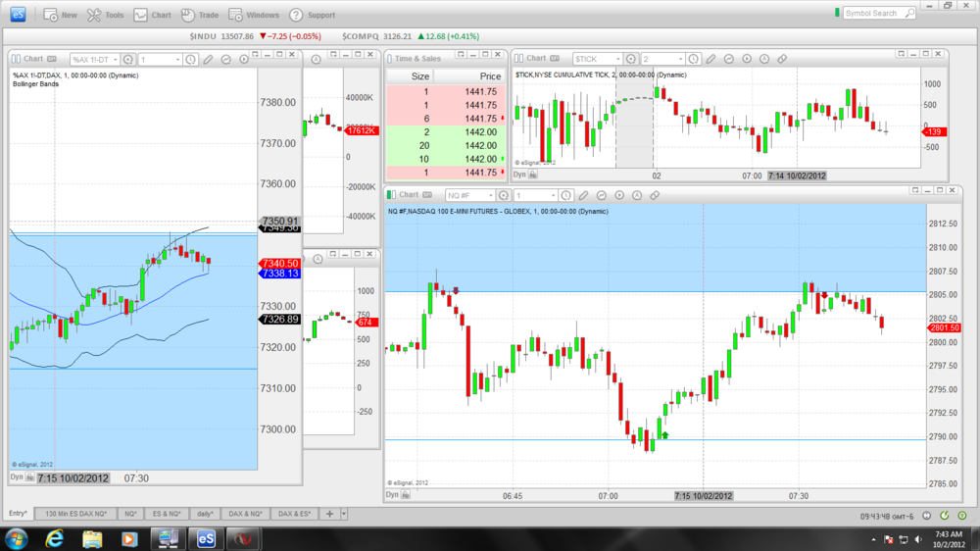Open NQ chart time template clock
This screenshot has width=980, height=551.
566,195
